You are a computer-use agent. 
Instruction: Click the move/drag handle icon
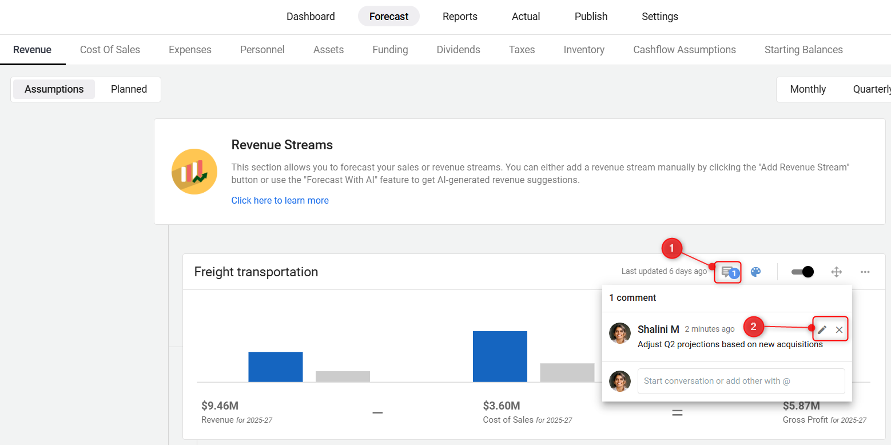(x=836, y=272)
